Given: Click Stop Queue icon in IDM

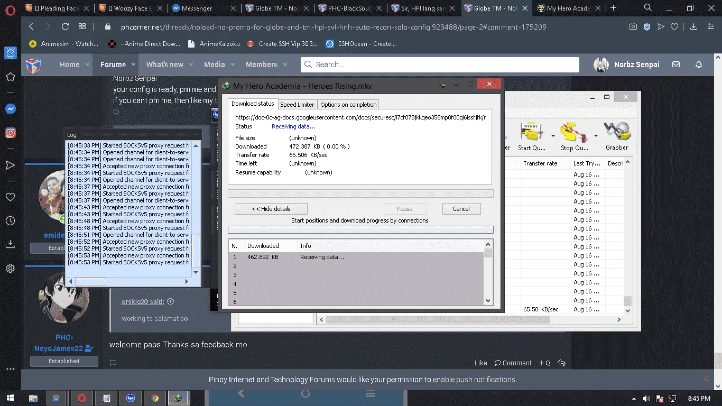Looking at the screenshot, I should coord(575,136).
